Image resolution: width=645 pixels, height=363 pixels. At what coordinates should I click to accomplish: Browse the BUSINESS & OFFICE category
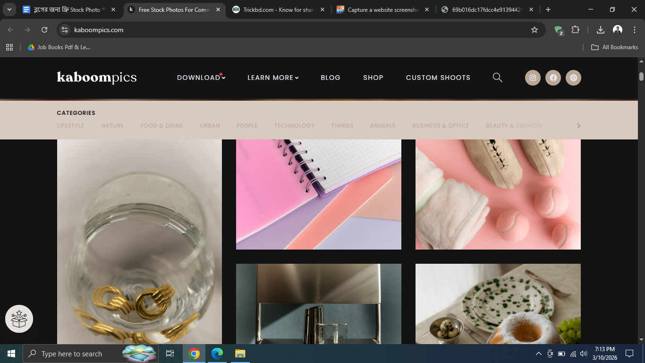pos(441,126)
